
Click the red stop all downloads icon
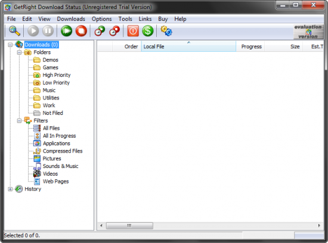(x=81, y=31)
